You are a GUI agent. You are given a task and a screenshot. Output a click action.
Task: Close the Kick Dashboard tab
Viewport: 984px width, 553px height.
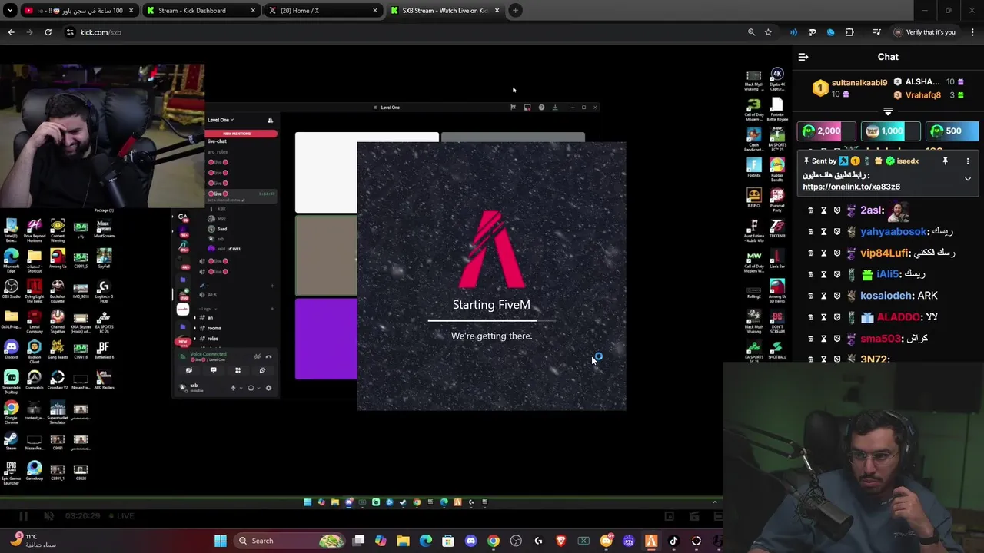pyautogui.click(x=254, y=11)
